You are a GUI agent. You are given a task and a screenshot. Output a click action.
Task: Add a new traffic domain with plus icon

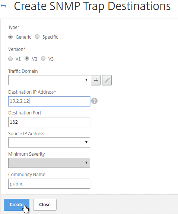click(96, 80)
